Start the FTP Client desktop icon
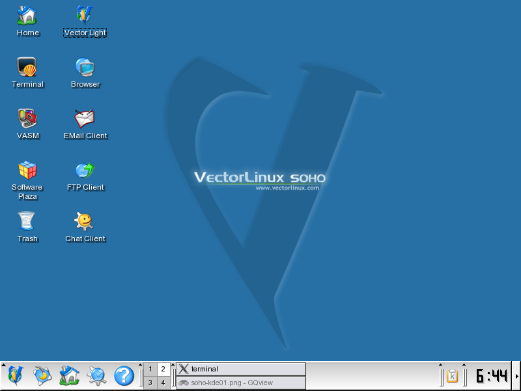 (85, 170)
